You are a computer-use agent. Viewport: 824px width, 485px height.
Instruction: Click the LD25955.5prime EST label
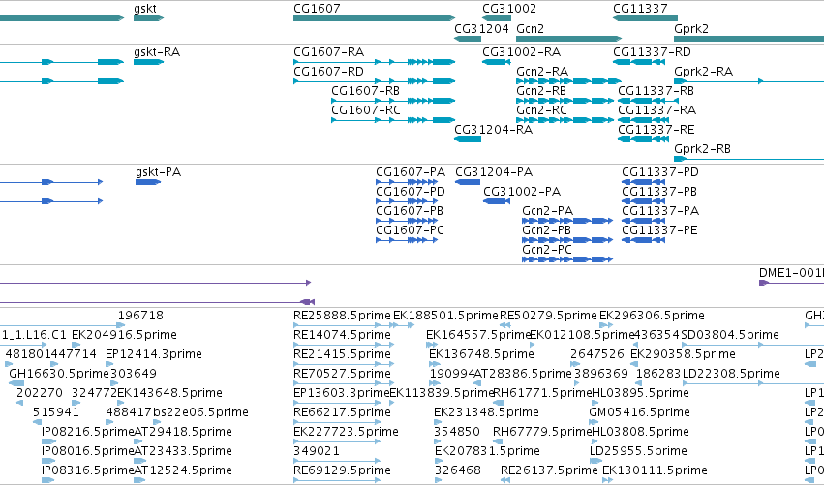638,451
